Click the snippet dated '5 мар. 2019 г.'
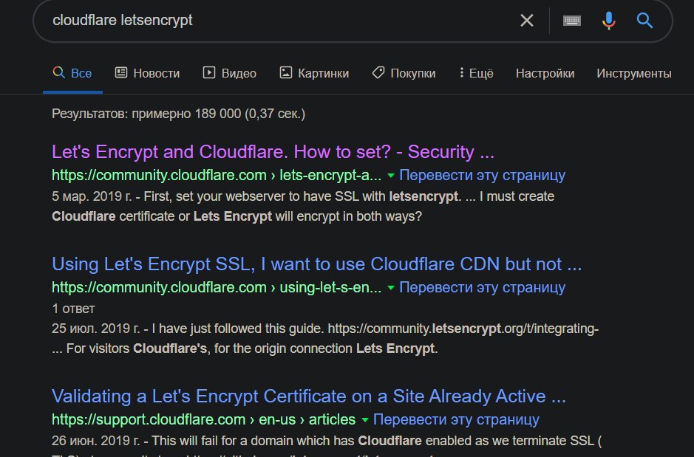Viewport: 694px width, 457px height. [303, 207]
